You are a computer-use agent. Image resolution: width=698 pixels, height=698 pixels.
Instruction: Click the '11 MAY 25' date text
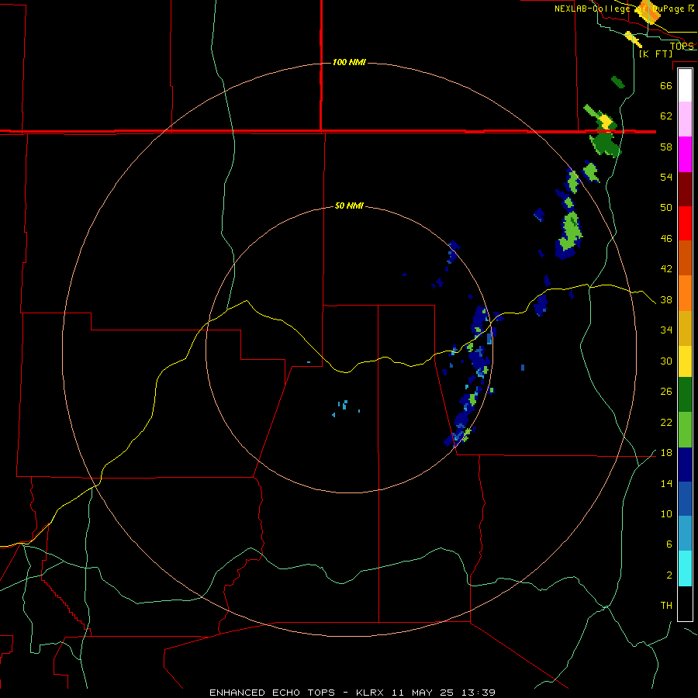423,693
